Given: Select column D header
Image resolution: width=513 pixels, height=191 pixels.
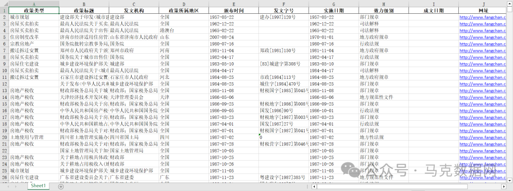Looking at the screenshot, I should pos(184,4).
